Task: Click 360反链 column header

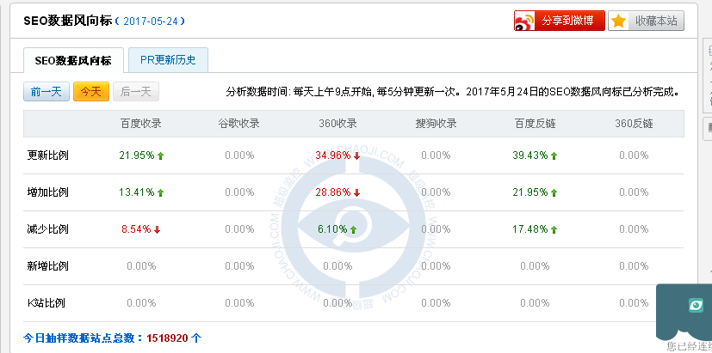Action: [x=634, y=124]
